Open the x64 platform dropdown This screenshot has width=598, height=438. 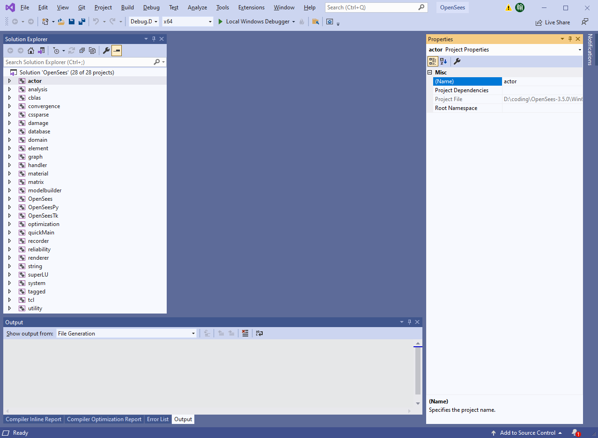pyautogui.click(x=187, y=22)
